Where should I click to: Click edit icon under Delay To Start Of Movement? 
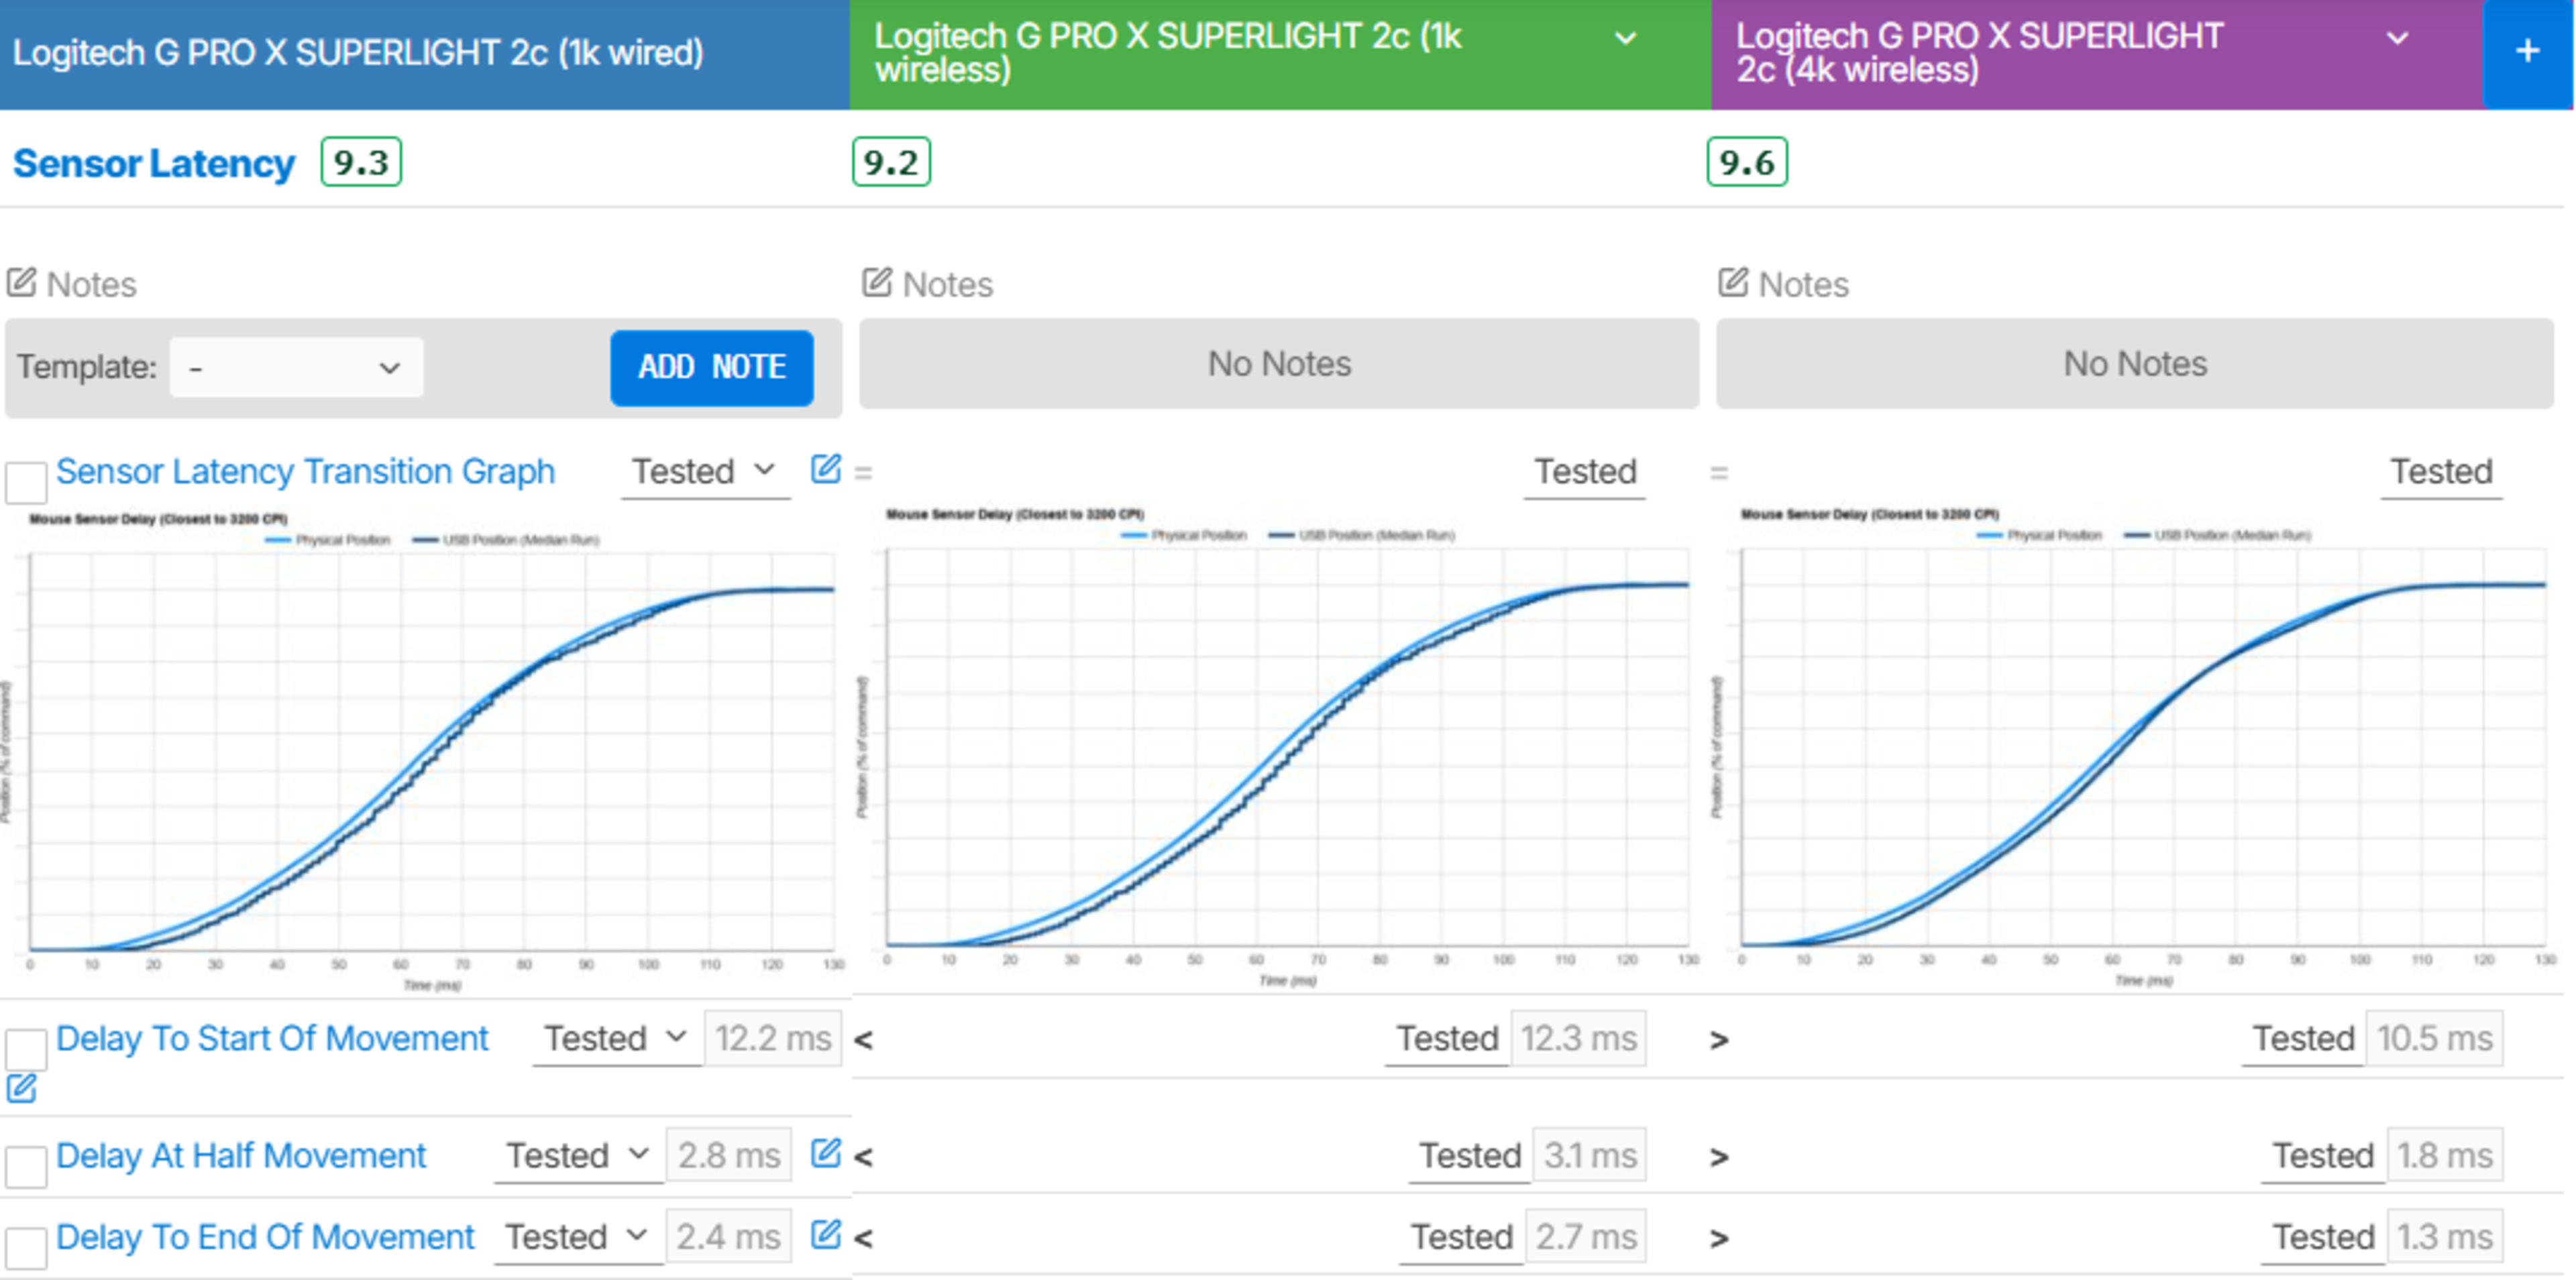pos(21,1088)
